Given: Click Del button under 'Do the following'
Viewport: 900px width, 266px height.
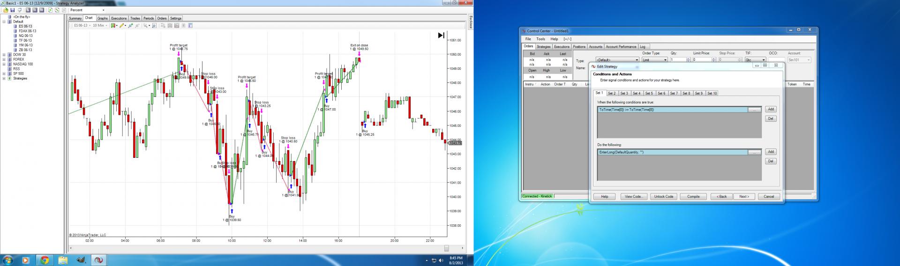Looking at the screenshot, I should click(x=771, y=161).
